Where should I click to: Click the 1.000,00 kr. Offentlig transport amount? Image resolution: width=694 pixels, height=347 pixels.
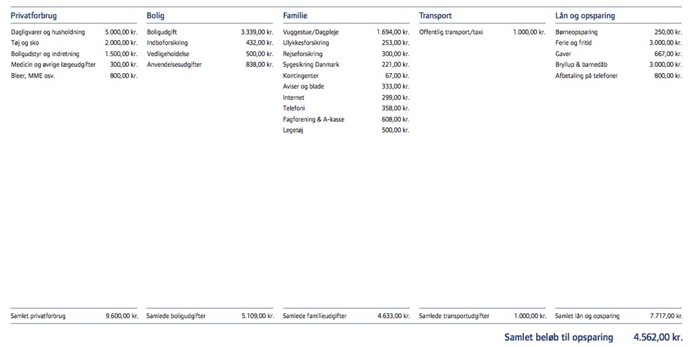[x=529, y=32]
